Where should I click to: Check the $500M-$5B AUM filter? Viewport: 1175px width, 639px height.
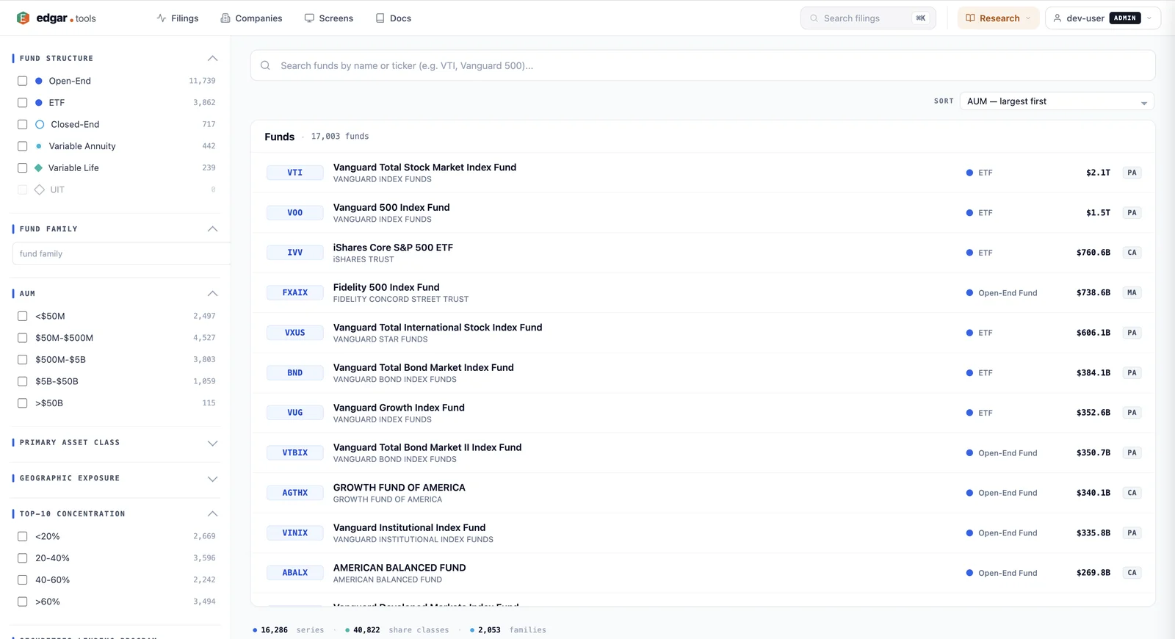pyautogui.click(x=23, y=360)
